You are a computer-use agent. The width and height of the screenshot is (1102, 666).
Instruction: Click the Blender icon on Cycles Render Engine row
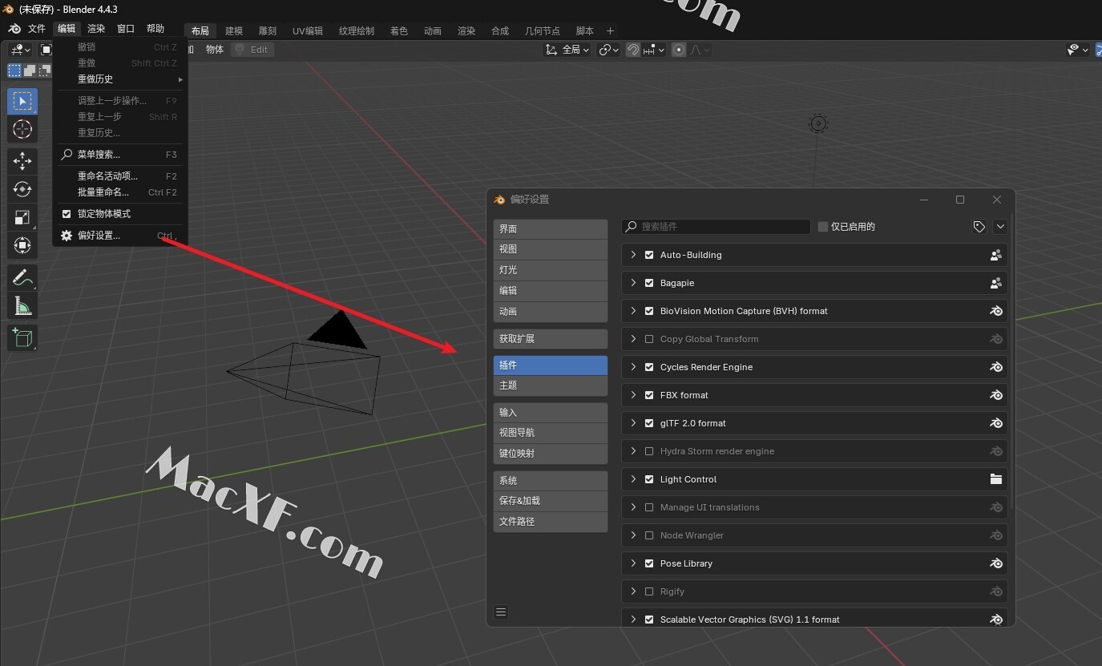[996, 367]
